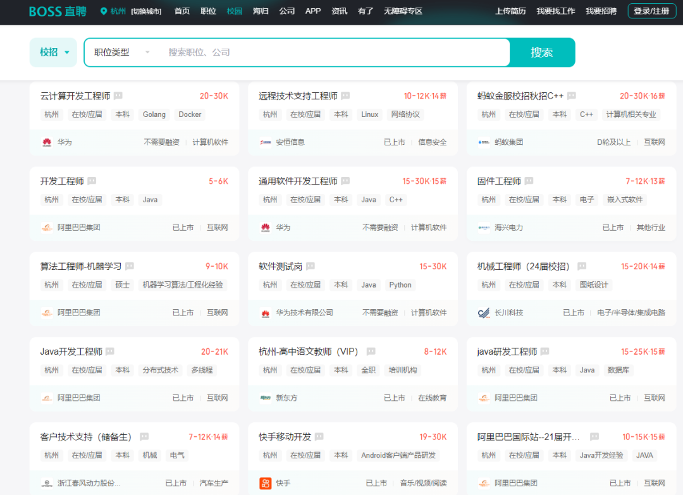Open 软件测试岗 job listing
This screenshot has width=683, height=495.
pyautogui.click(x=281, y=266)
